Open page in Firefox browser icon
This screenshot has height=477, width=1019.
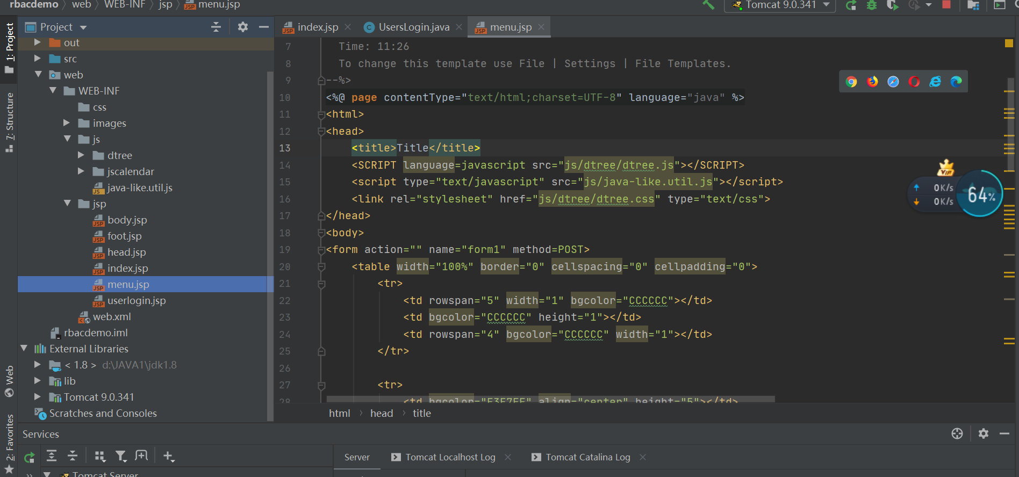click(872, 82)
